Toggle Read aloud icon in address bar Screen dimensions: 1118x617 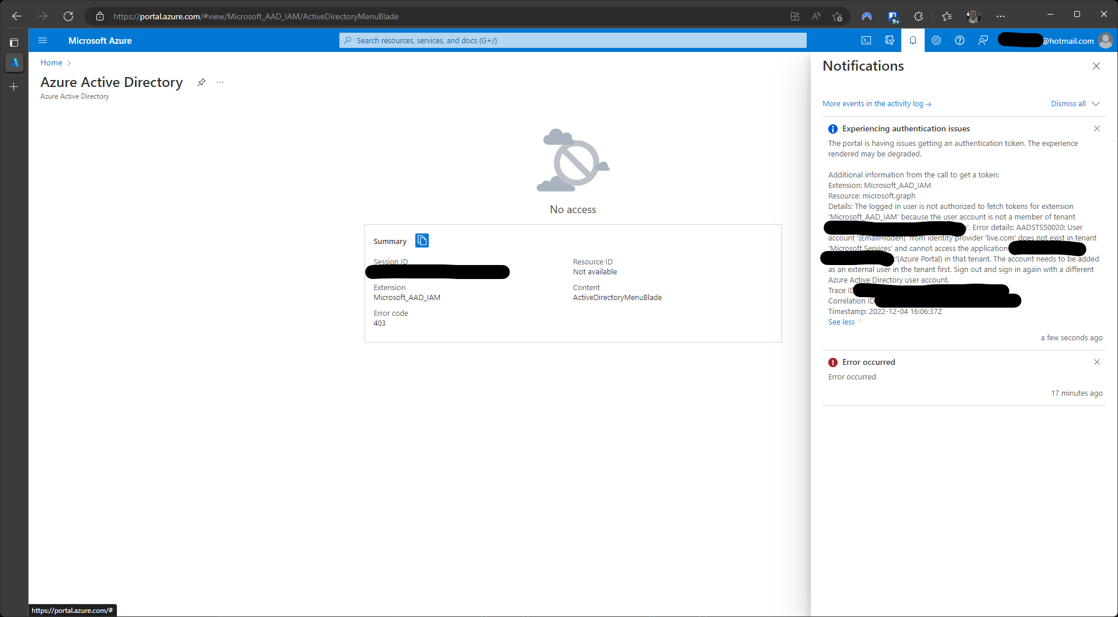tap(816, 16)
